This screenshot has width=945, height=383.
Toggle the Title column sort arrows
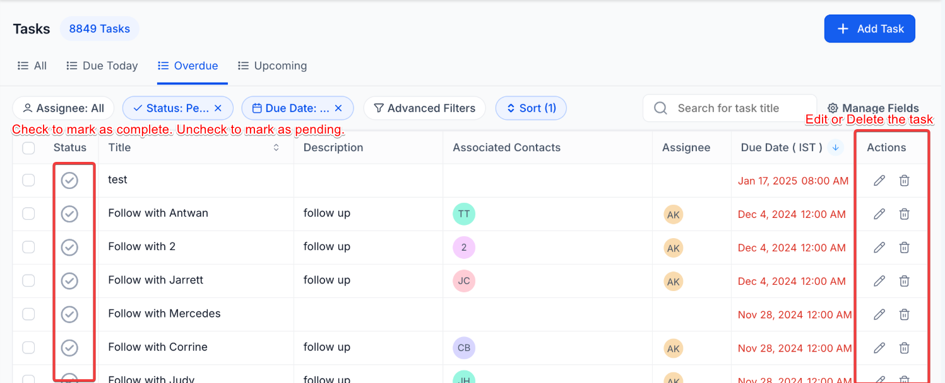pyautogui.click(x=276, y=148)
